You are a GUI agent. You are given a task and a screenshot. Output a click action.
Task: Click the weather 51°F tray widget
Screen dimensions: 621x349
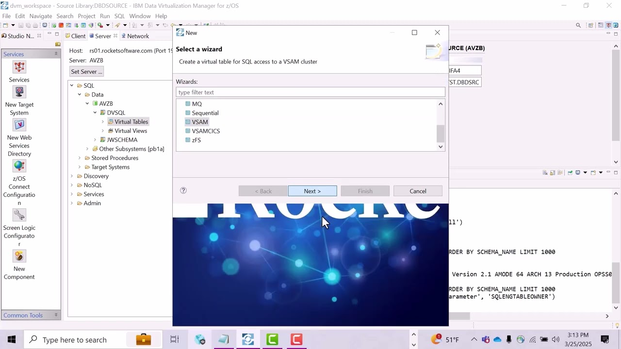point(445,339)
